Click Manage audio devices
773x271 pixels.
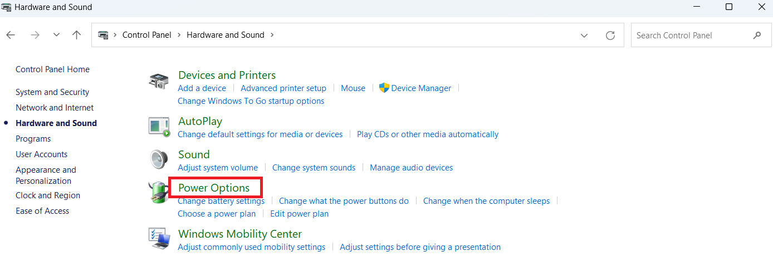coord(412,168)
